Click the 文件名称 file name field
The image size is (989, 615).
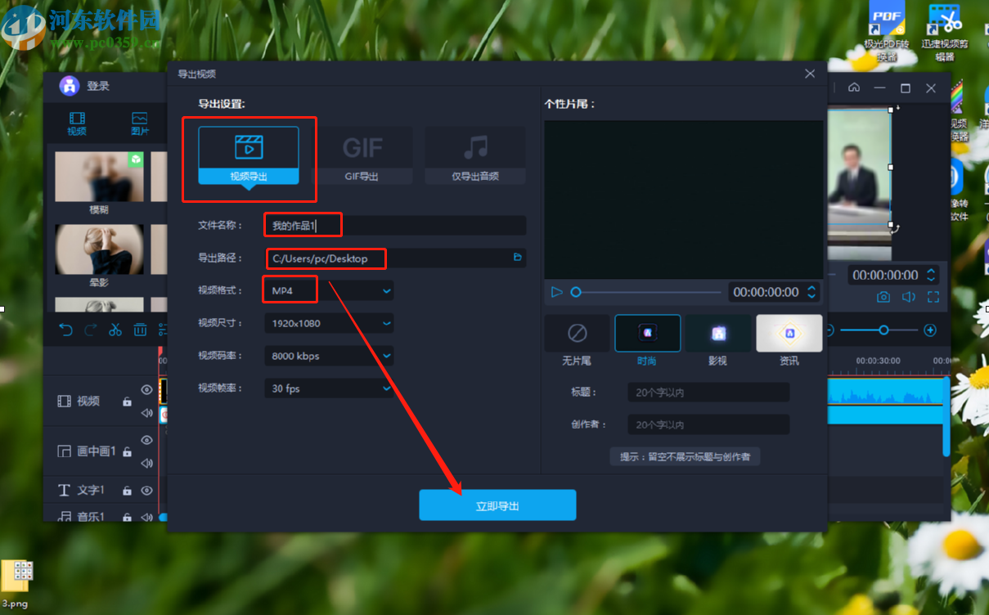click(395, 226)
